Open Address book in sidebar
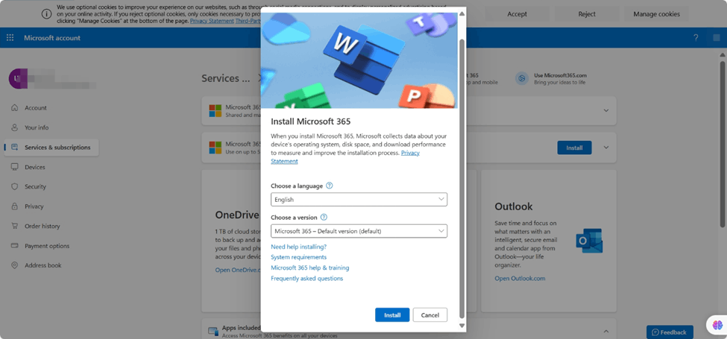727x339 pixels. tap(43, 265)
